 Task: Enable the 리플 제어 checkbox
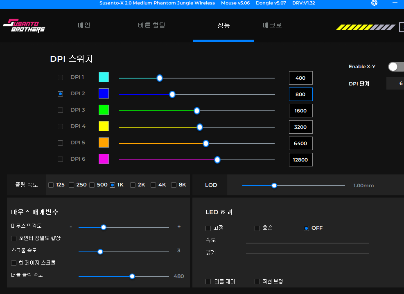(x=208, y=282)
